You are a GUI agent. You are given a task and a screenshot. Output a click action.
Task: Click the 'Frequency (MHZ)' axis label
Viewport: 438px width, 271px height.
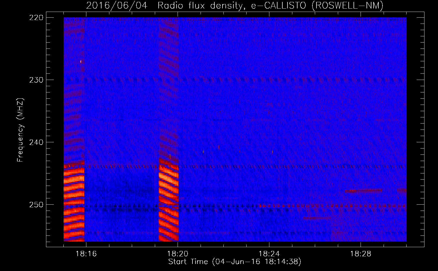[20, 130]
